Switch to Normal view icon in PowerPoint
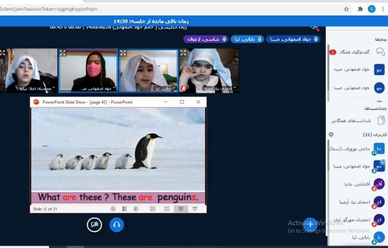This screenshot has width=388, height=248. [x=153, y=209]
